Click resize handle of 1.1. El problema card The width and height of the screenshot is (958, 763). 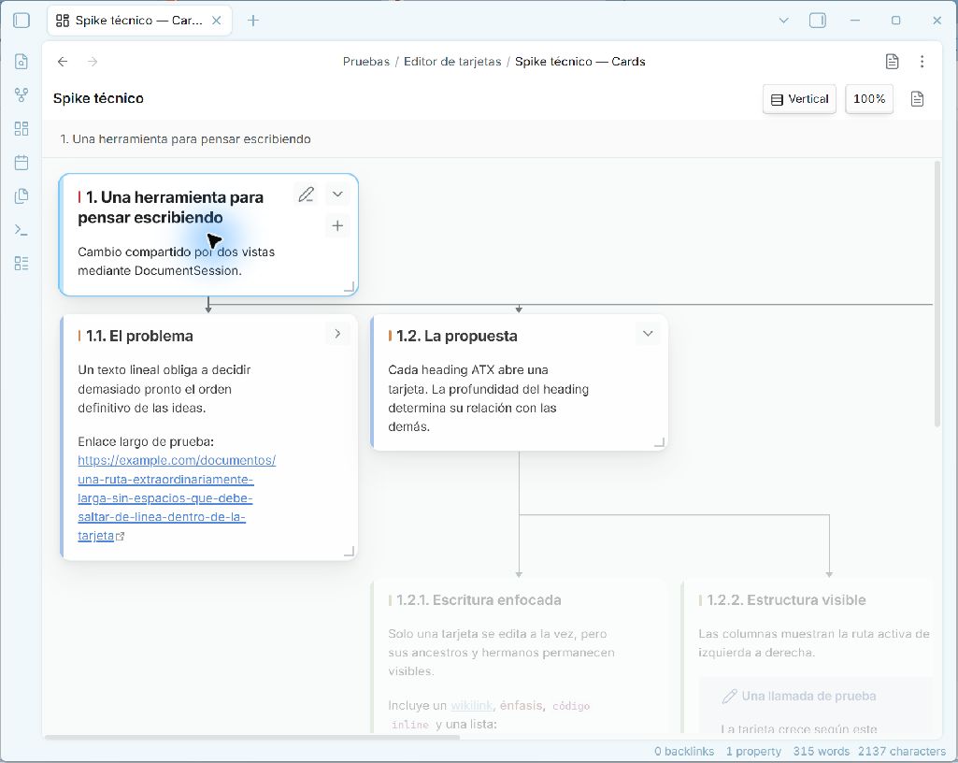click(349, 551)
